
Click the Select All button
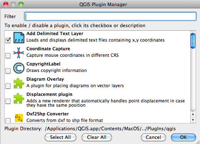coord(61,137)
